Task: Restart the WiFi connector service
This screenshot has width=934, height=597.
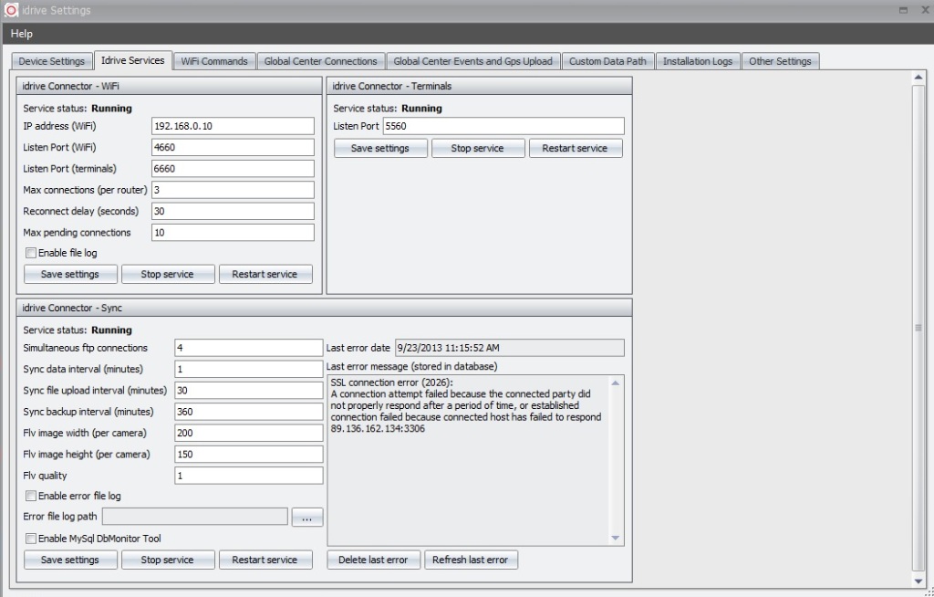Action: tap(265, 274)
